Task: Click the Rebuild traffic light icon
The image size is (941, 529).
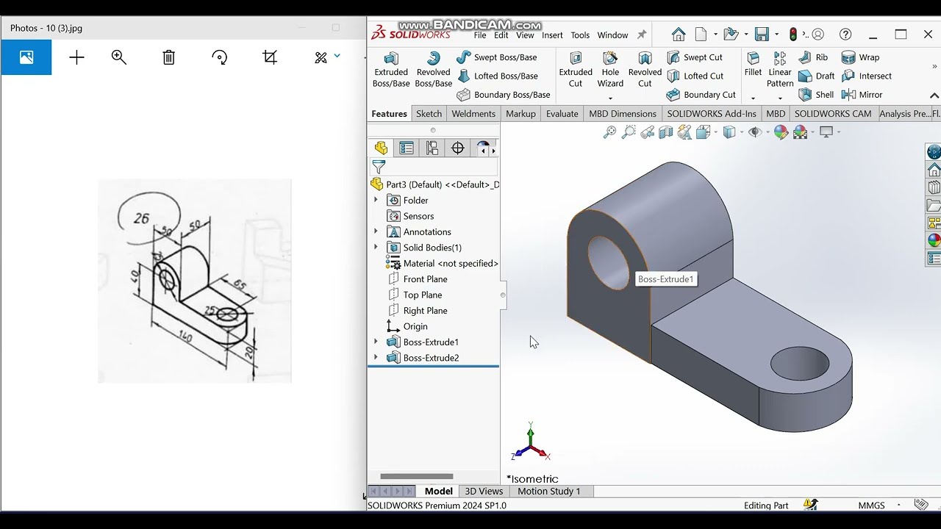Action: (793, 35)
